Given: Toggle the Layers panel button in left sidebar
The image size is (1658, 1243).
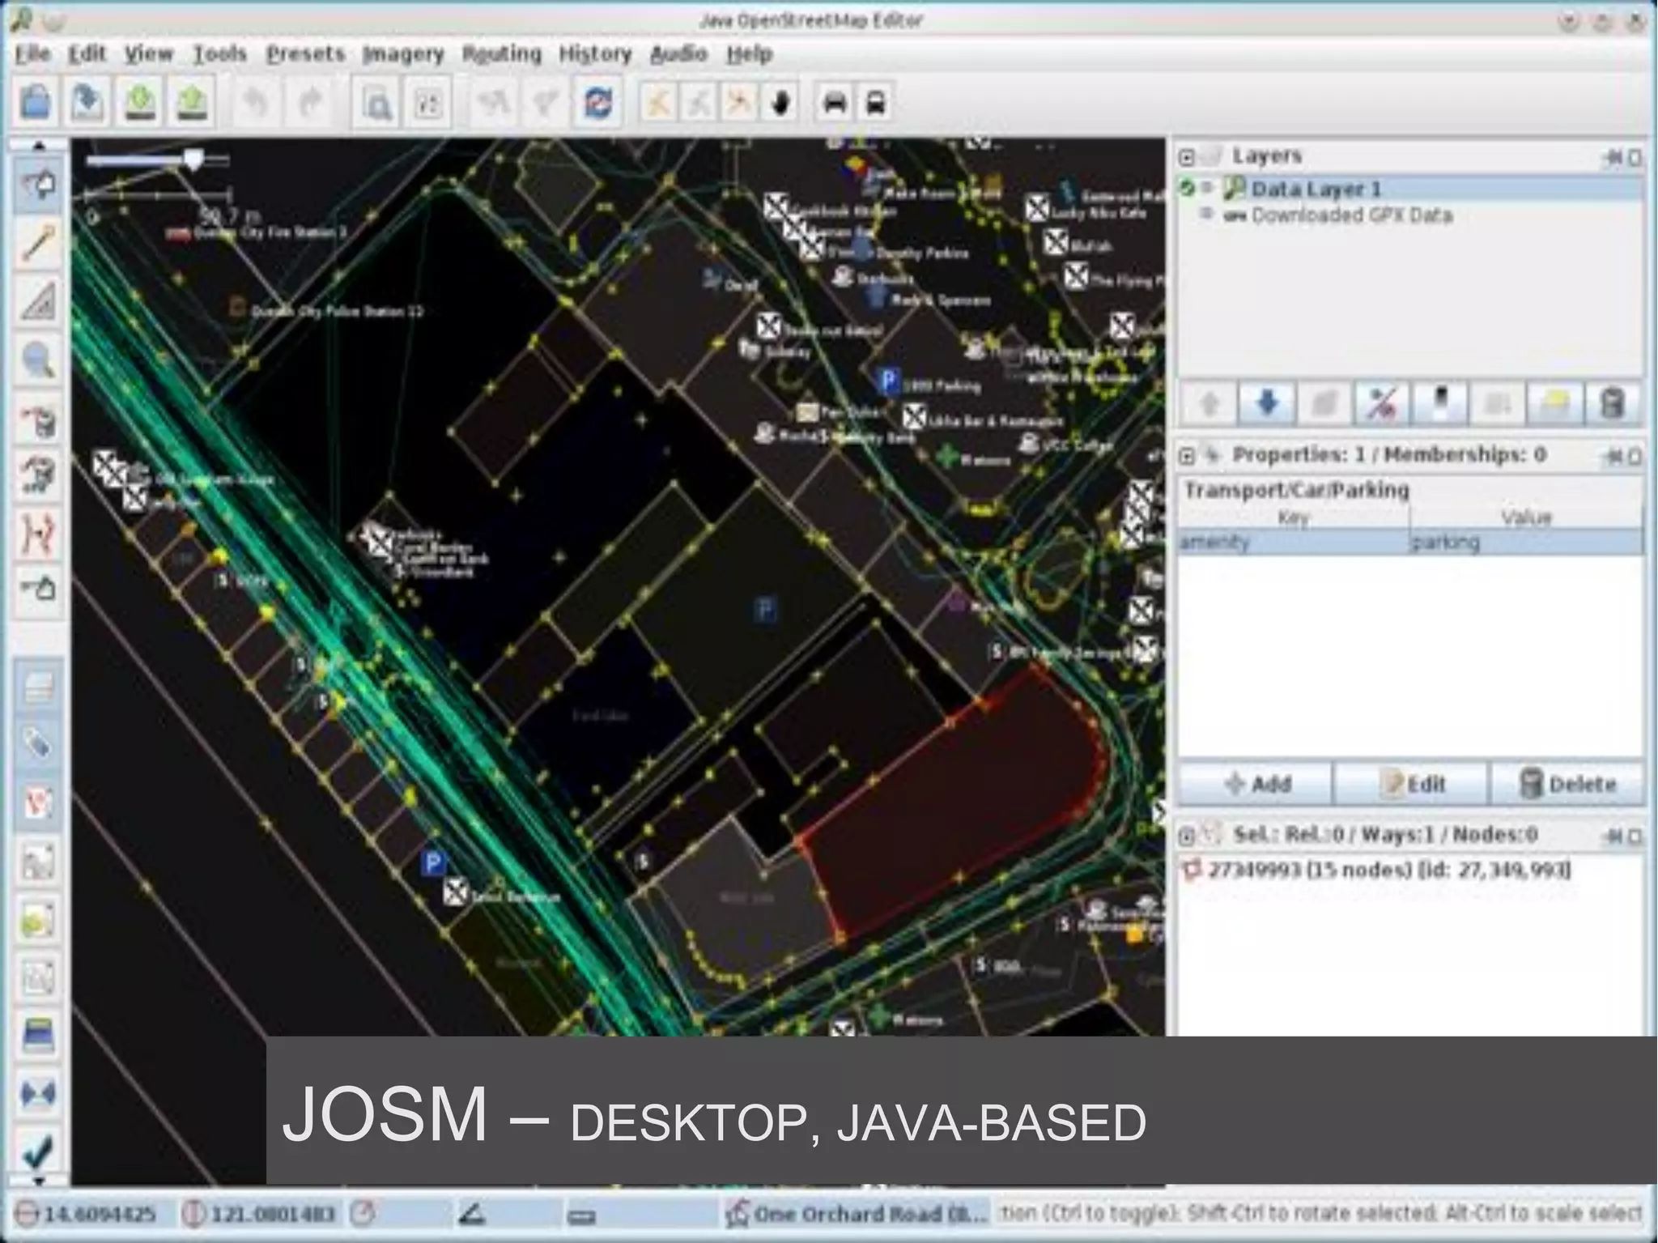Looking at the screenshot, I should [38, 687].
